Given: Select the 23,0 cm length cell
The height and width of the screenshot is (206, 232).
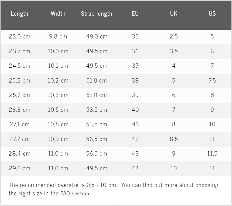Looking at the screenshot, I should pos(19,37).
